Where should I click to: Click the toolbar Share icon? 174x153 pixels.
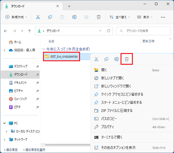coord(87,17)
